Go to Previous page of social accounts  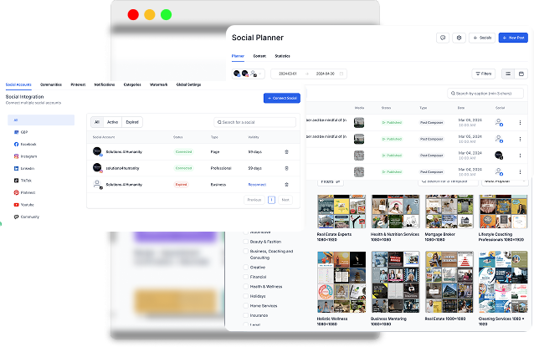click(254, 200)
